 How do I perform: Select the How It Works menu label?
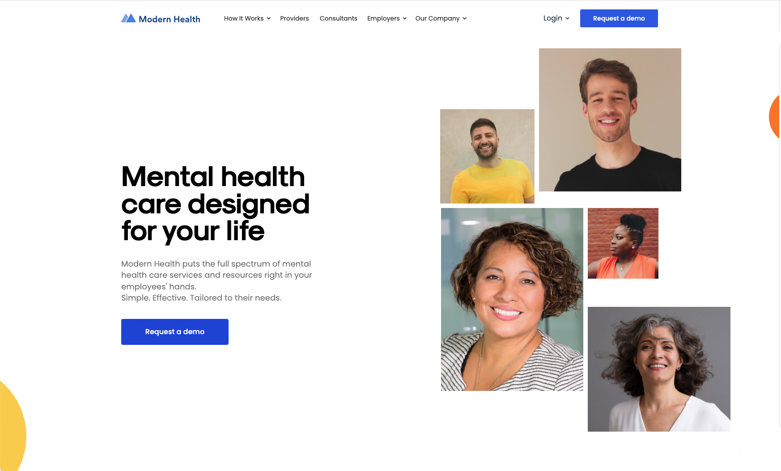pos(244,18)
